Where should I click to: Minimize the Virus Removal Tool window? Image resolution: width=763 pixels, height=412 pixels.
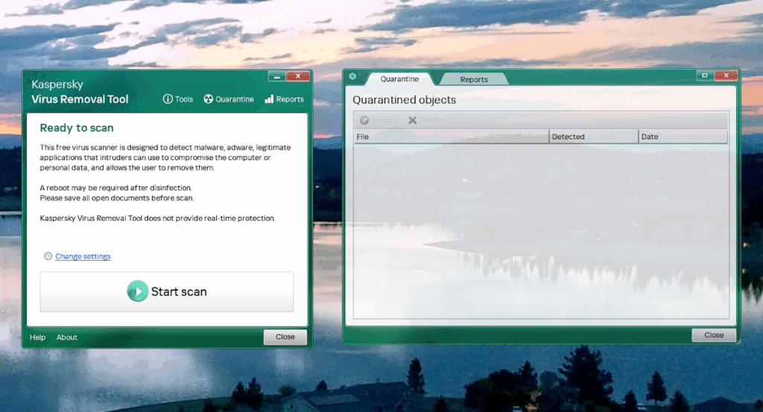point(276,77)
